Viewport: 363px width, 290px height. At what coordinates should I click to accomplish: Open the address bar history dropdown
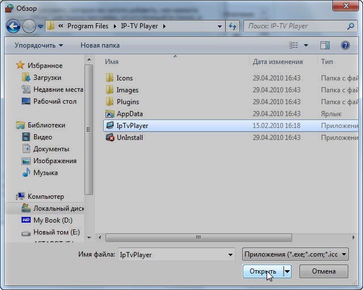220,27
